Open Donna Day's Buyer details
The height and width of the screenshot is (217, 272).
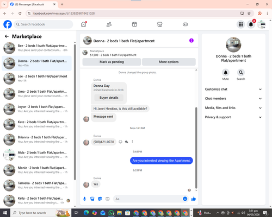tap(109, 98)
